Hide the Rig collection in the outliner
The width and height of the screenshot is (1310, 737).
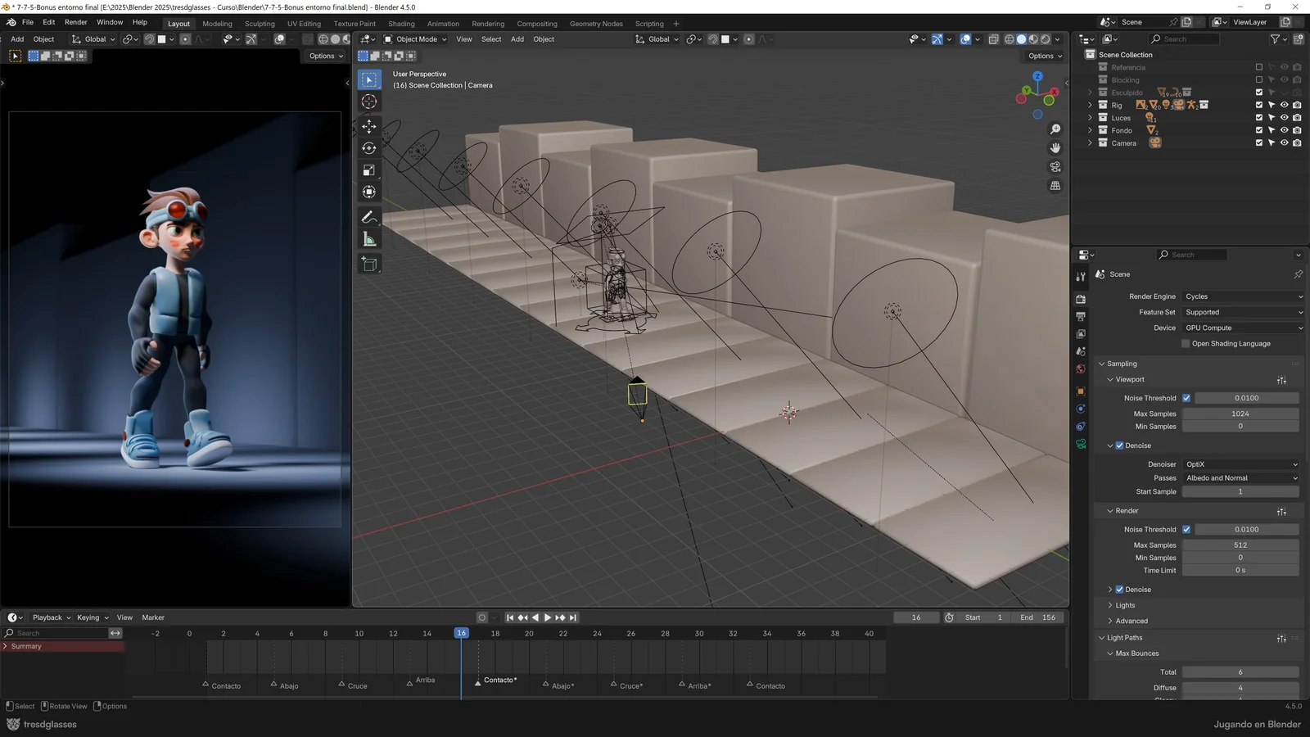(1284, 105)
